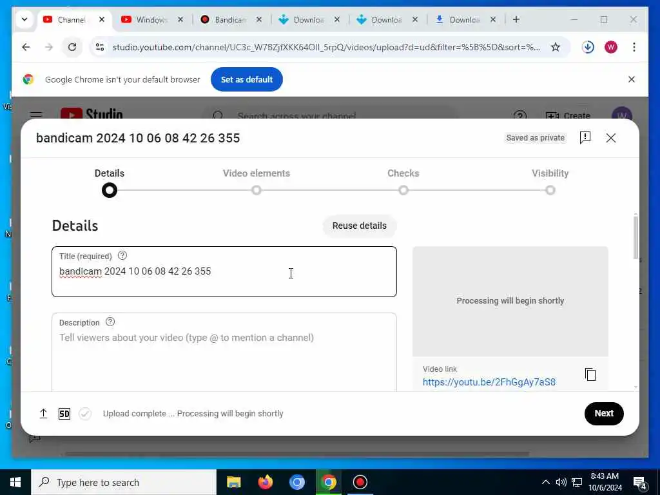Dismiss the default browser notification bar

632,79
